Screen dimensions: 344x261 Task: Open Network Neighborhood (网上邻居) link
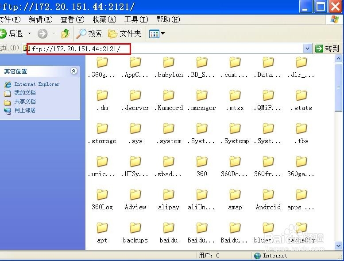pos(20,110)
